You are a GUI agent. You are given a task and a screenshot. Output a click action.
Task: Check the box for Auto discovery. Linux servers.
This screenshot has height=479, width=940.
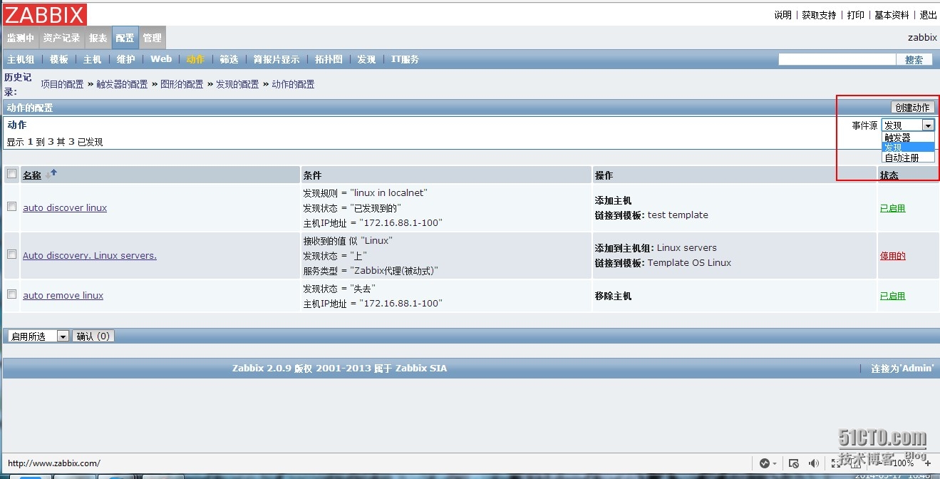(x=11, y=254)
